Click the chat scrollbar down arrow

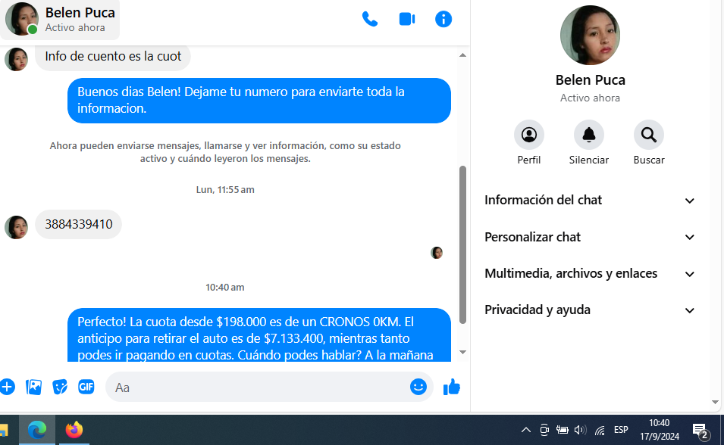click(462, 353)
